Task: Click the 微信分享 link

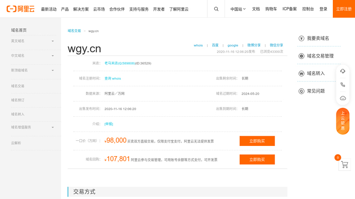Action: click(276, 45)
